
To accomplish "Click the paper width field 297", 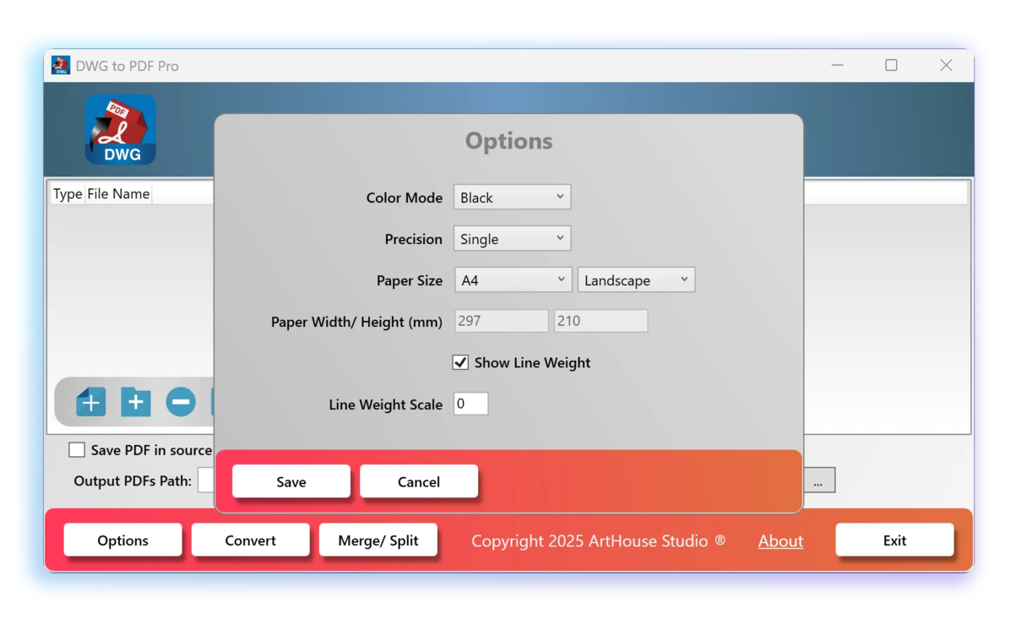I will (x=502, y=321).
